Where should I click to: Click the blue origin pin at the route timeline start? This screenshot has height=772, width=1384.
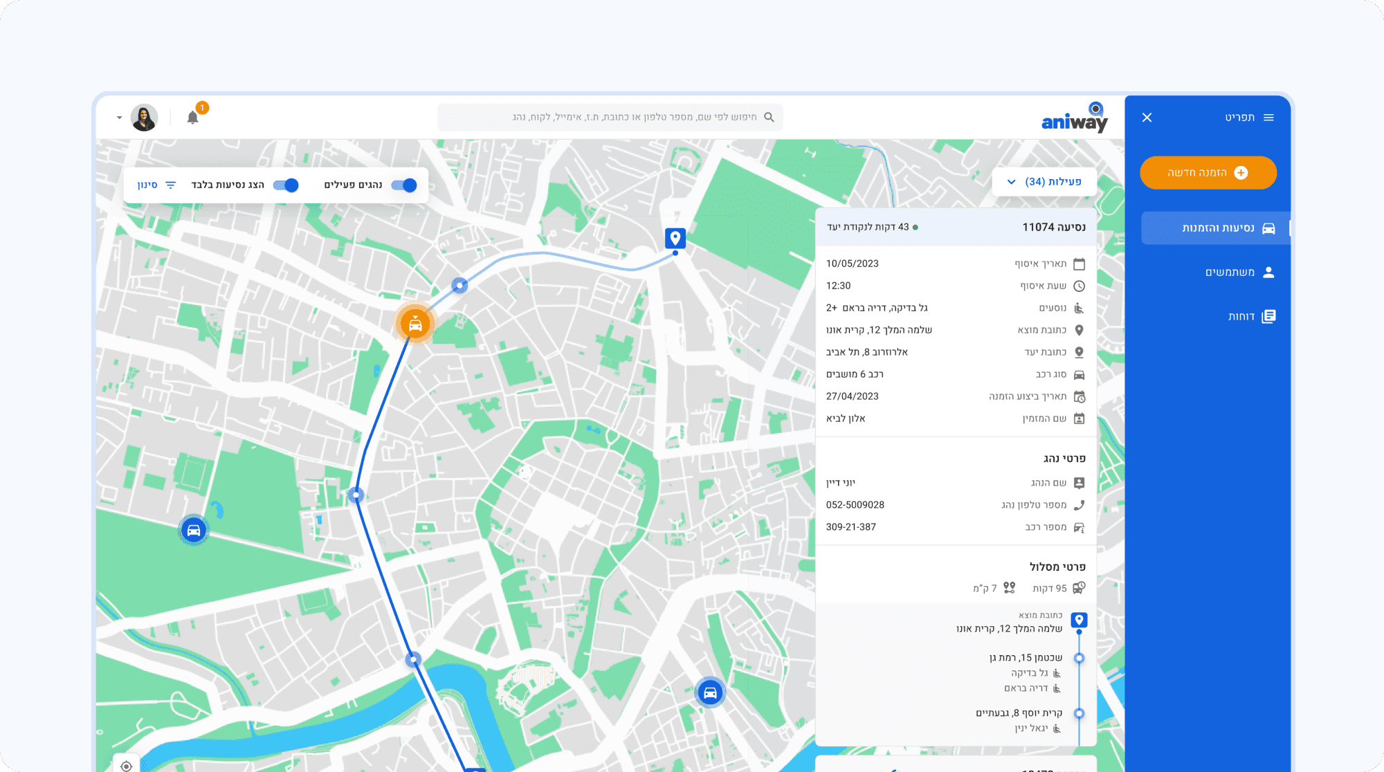[x=1079, y=620]
